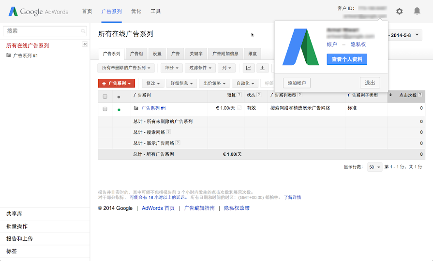Viewport: 433px width, 261px height.
Task: Click the Google AdWords logo
Action: point(38,11)
